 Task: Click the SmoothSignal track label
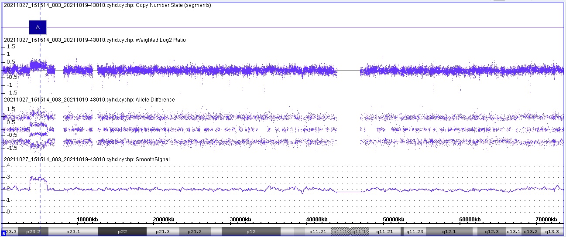(x=87, y=159)
